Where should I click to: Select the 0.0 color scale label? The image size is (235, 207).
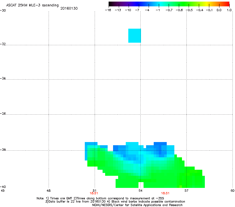219,10
